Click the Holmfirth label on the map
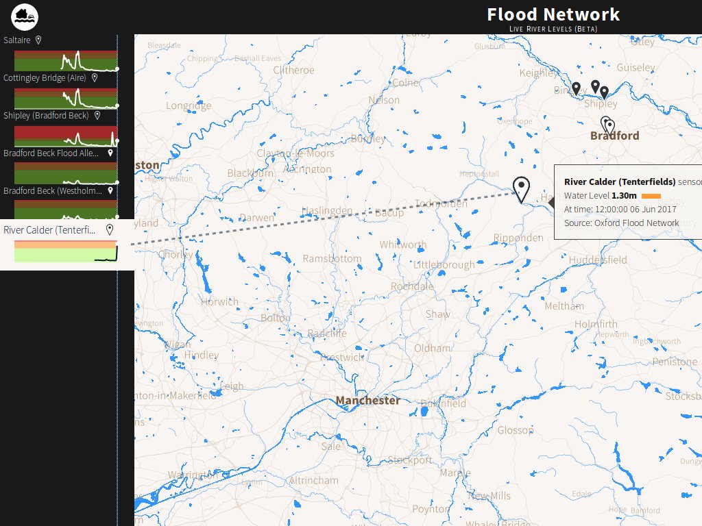The height and width of the screenshot is (526, 702). point(596,324)
